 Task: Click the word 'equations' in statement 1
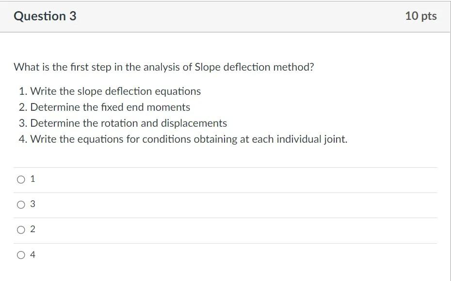(178, 91)
